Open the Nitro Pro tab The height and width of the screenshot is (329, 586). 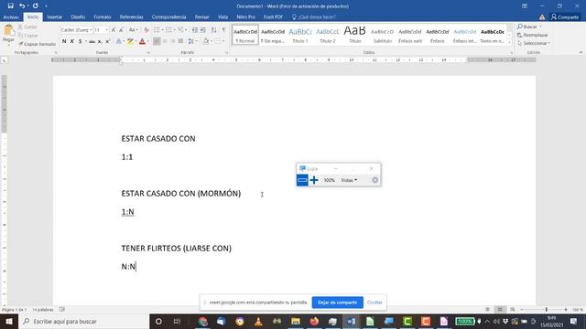click(x=246, y=17)
